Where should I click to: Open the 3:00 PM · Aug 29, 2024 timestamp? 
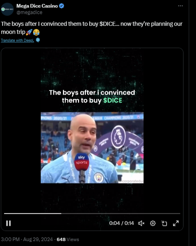click(x=27, y=240)
